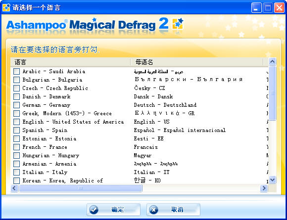Close the language selection window
The height and width of the screenshot is (220, 287).
[279, 8]
